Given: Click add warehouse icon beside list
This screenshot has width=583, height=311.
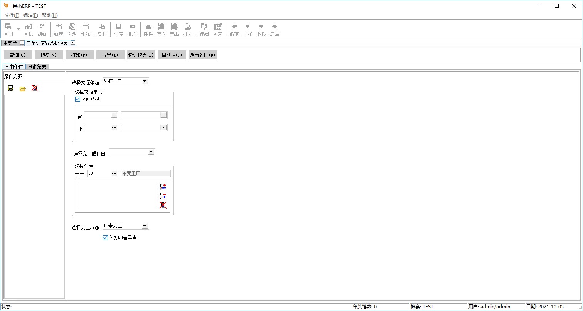Looking at the screenshot, I should coord(163,187).
